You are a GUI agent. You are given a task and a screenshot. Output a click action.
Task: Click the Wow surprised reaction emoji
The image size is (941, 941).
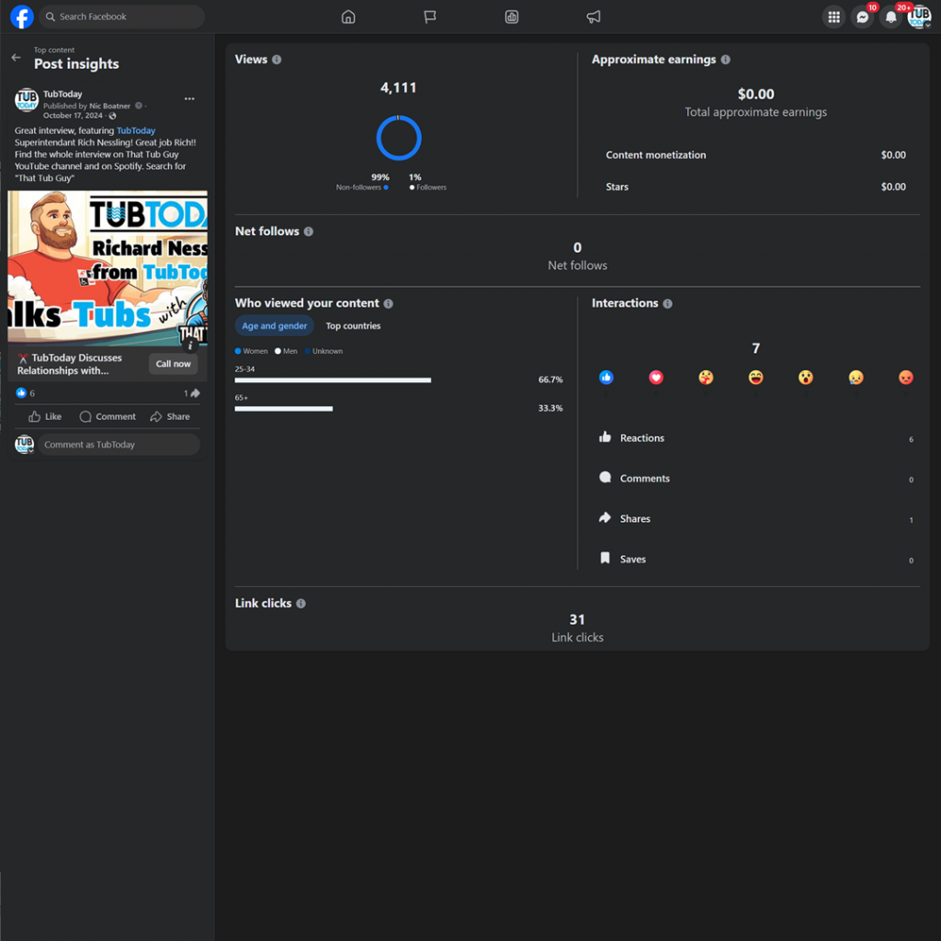coord(805,378)
